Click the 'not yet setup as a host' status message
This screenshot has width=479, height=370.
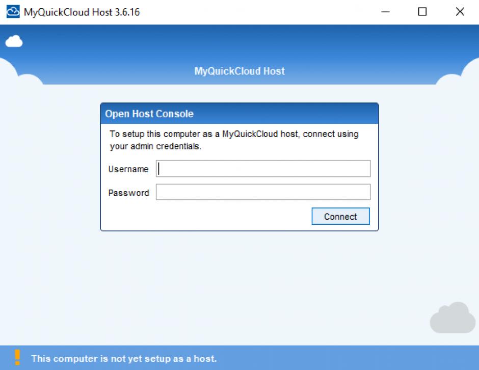coord(124,358)
